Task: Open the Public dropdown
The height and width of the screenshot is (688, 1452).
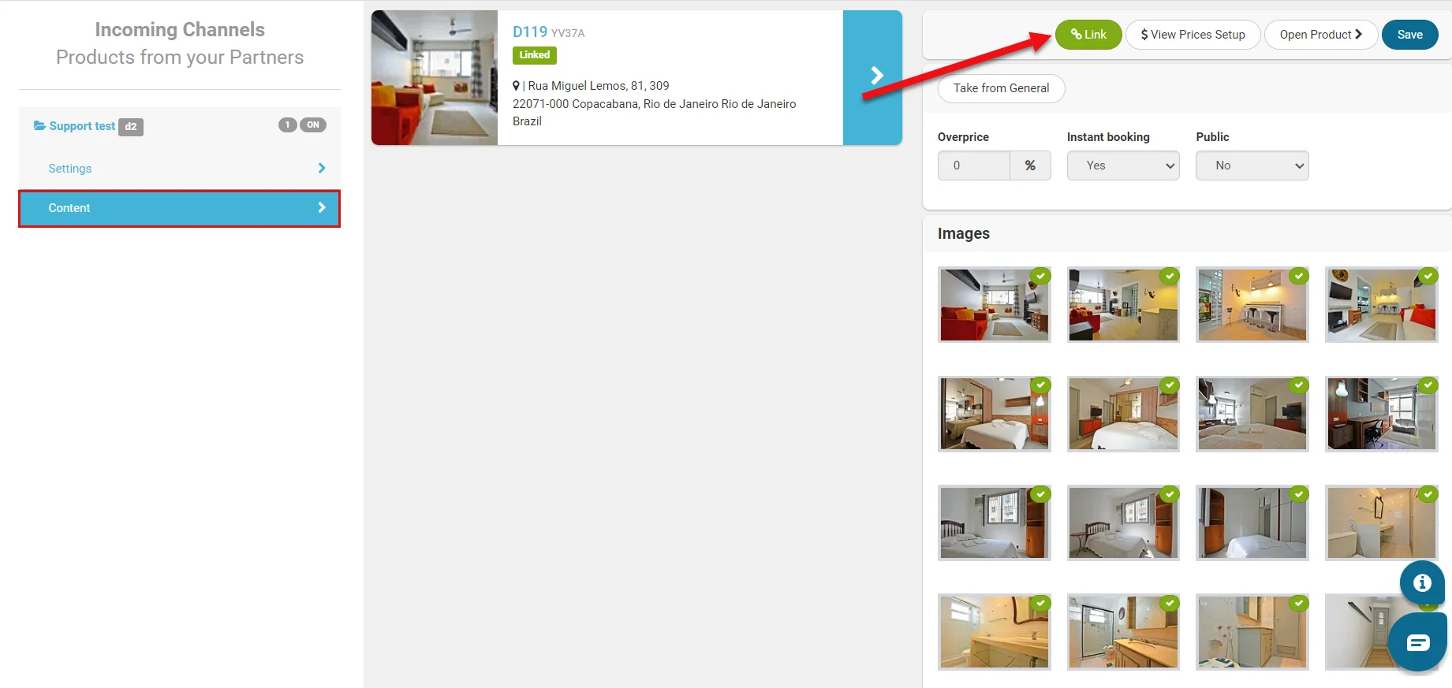Action: click(1252, 165)
